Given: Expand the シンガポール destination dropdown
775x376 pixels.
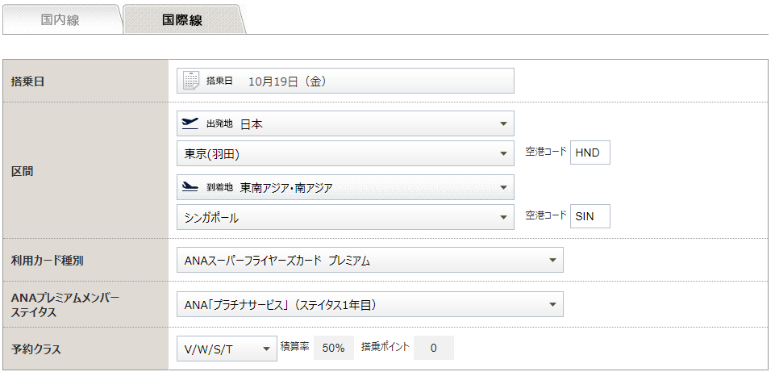Looking at the screenshot, I should (345, 217).
